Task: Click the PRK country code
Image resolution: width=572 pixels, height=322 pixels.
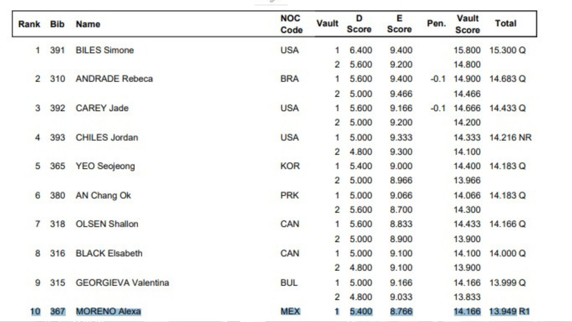Action: click(x=289, y=196)
